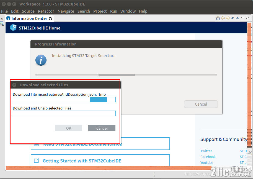
Task: Minimize the Information Center view
Action: click(x=243, y=18)
